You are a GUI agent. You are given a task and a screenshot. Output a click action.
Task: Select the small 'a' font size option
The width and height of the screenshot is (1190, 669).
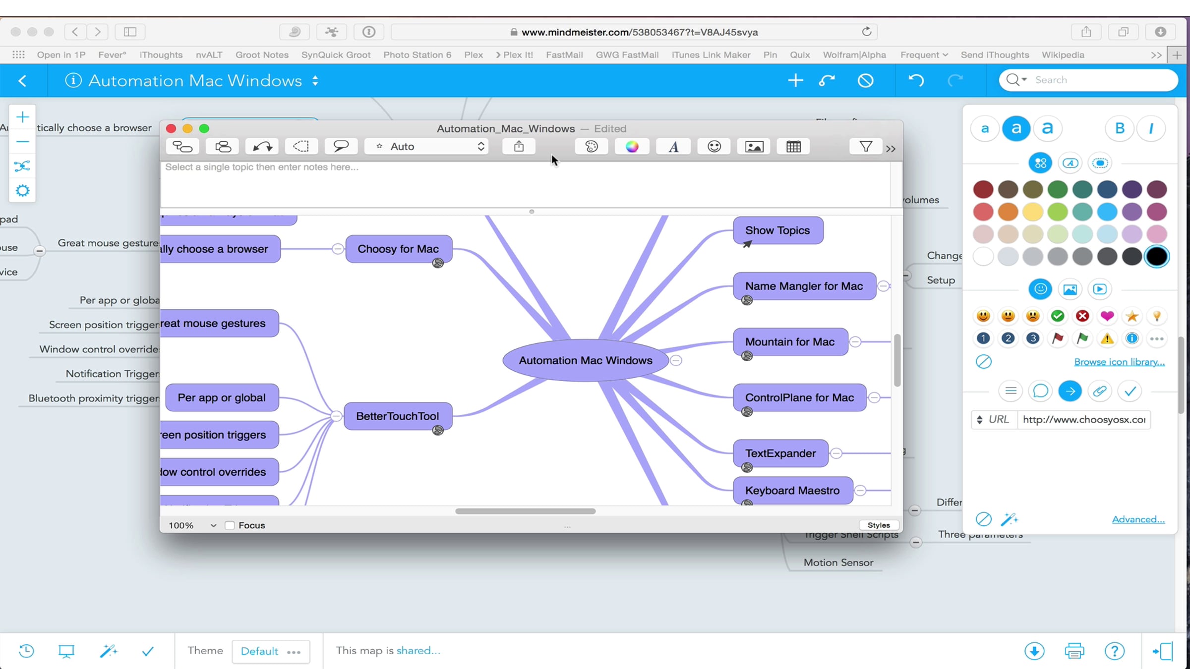coord(985,129)
